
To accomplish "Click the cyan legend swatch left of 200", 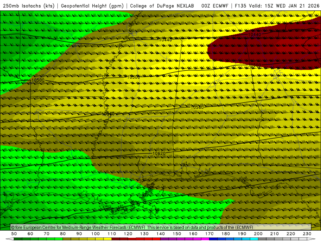I will (254, 239).
